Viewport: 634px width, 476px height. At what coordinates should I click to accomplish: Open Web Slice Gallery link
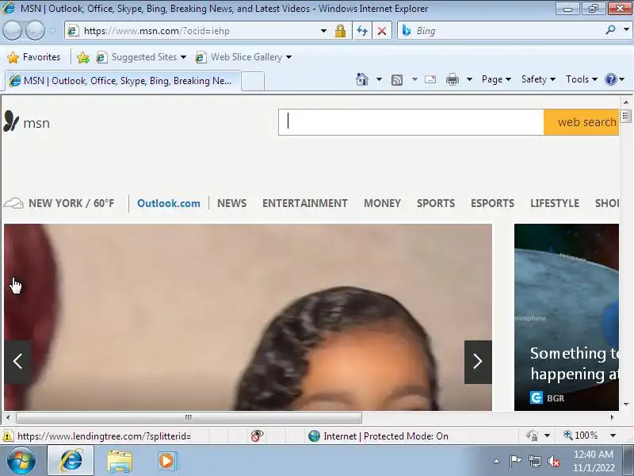point(243,57)
